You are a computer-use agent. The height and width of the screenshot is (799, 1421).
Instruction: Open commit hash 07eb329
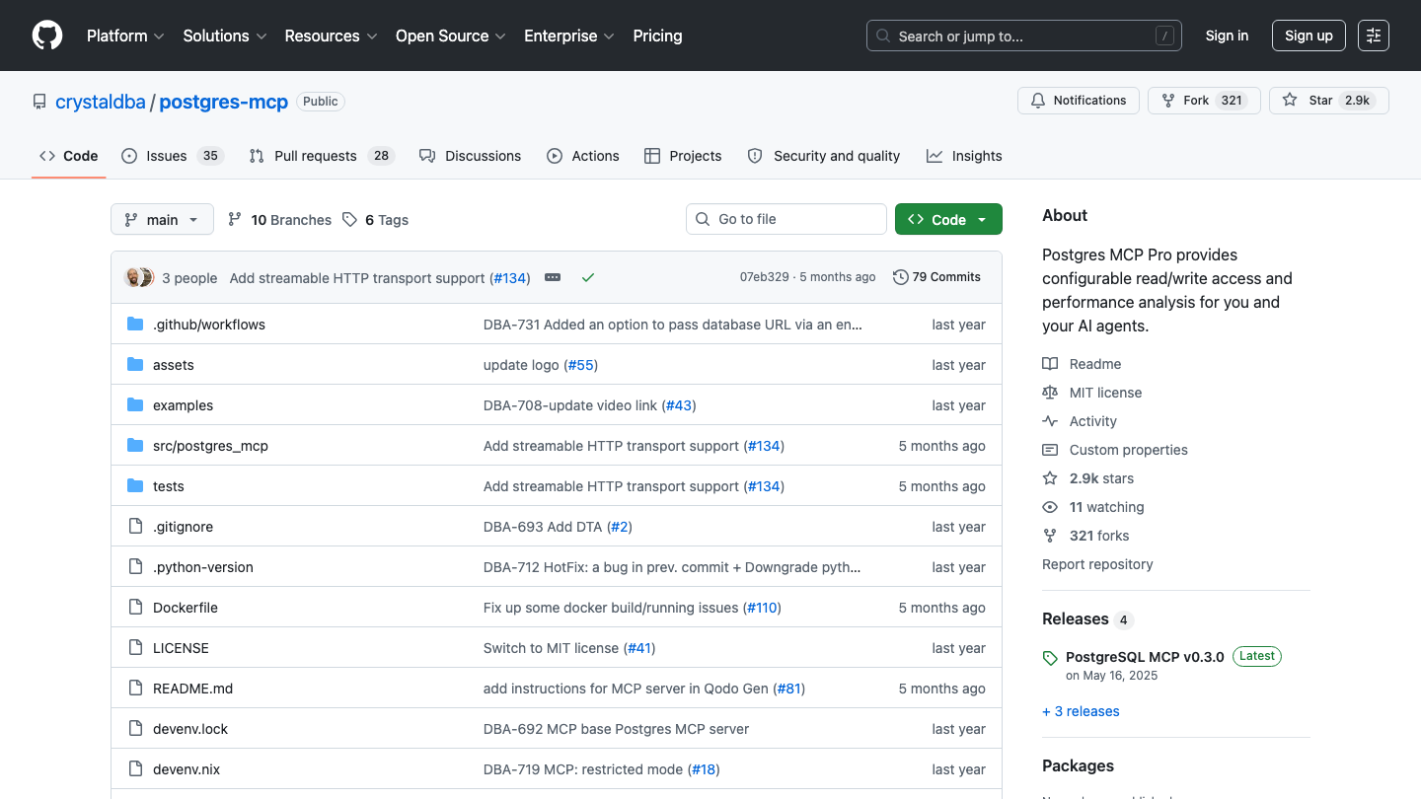[765, 277]
